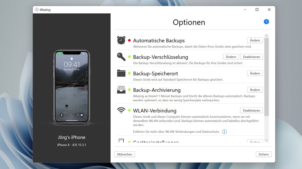Screen dimensions: 302x169
Task: Click the Backup-Speicherort heading
Action: tap(155, 74)
